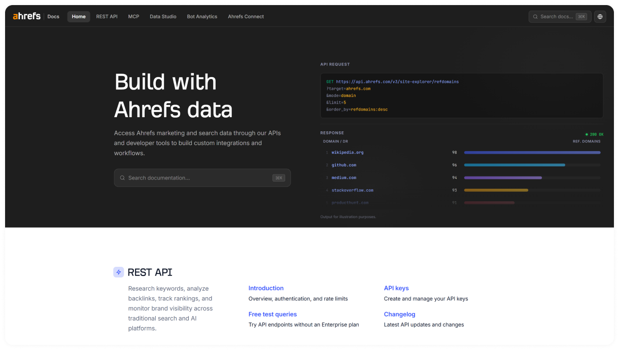Click Create and manage your API keys text

point(426,299)
